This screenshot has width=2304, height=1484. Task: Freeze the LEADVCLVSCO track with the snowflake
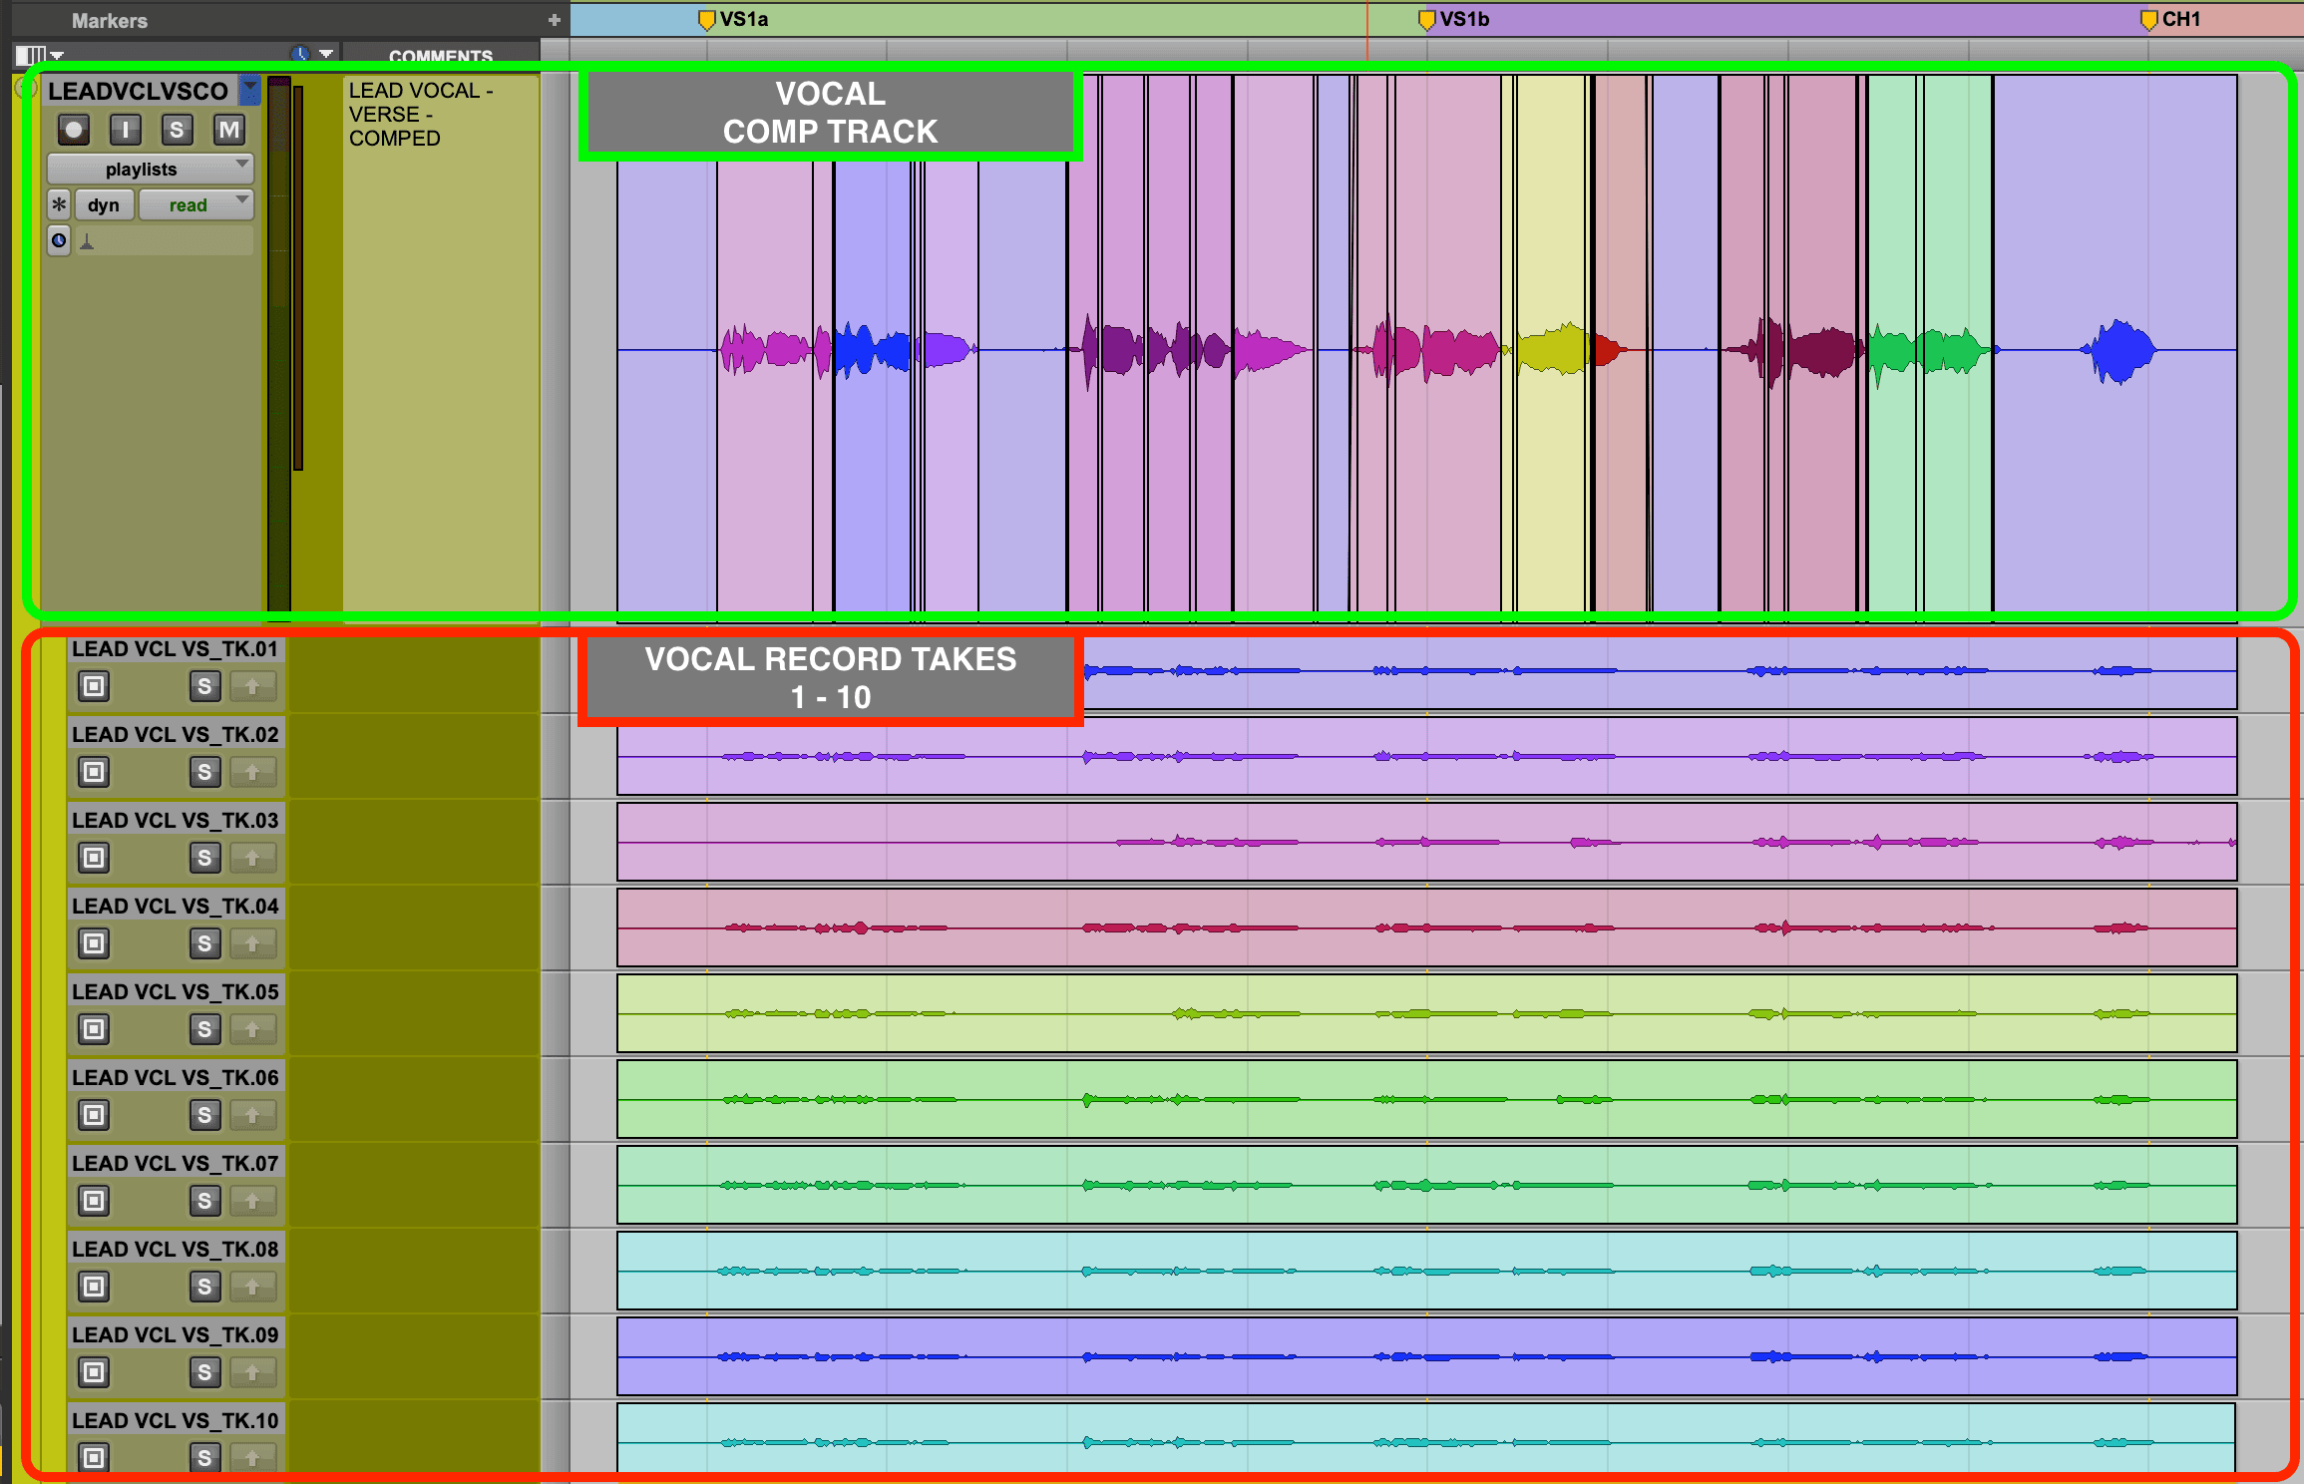pyautogui.click(x=59, y=204)
